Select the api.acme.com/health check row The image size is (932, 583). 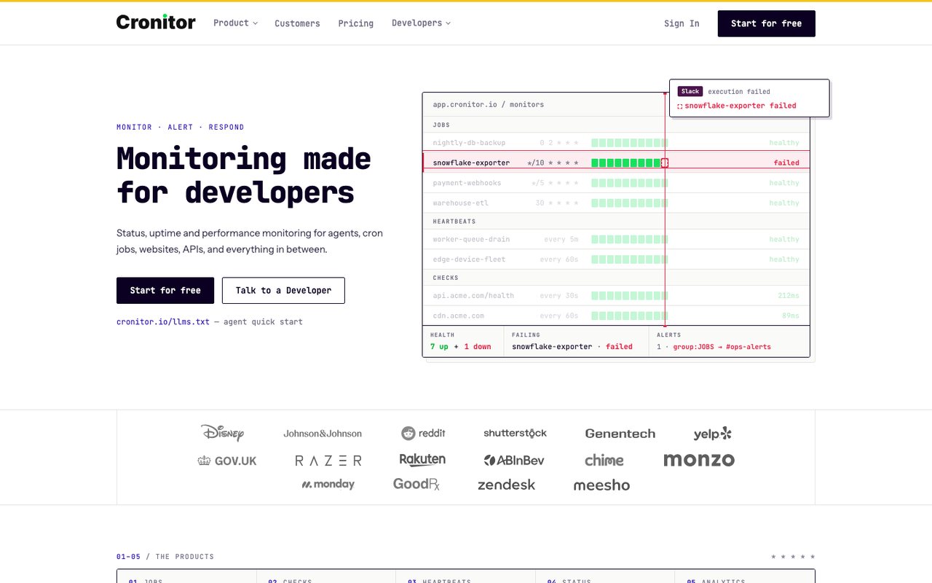pos(616,296)
